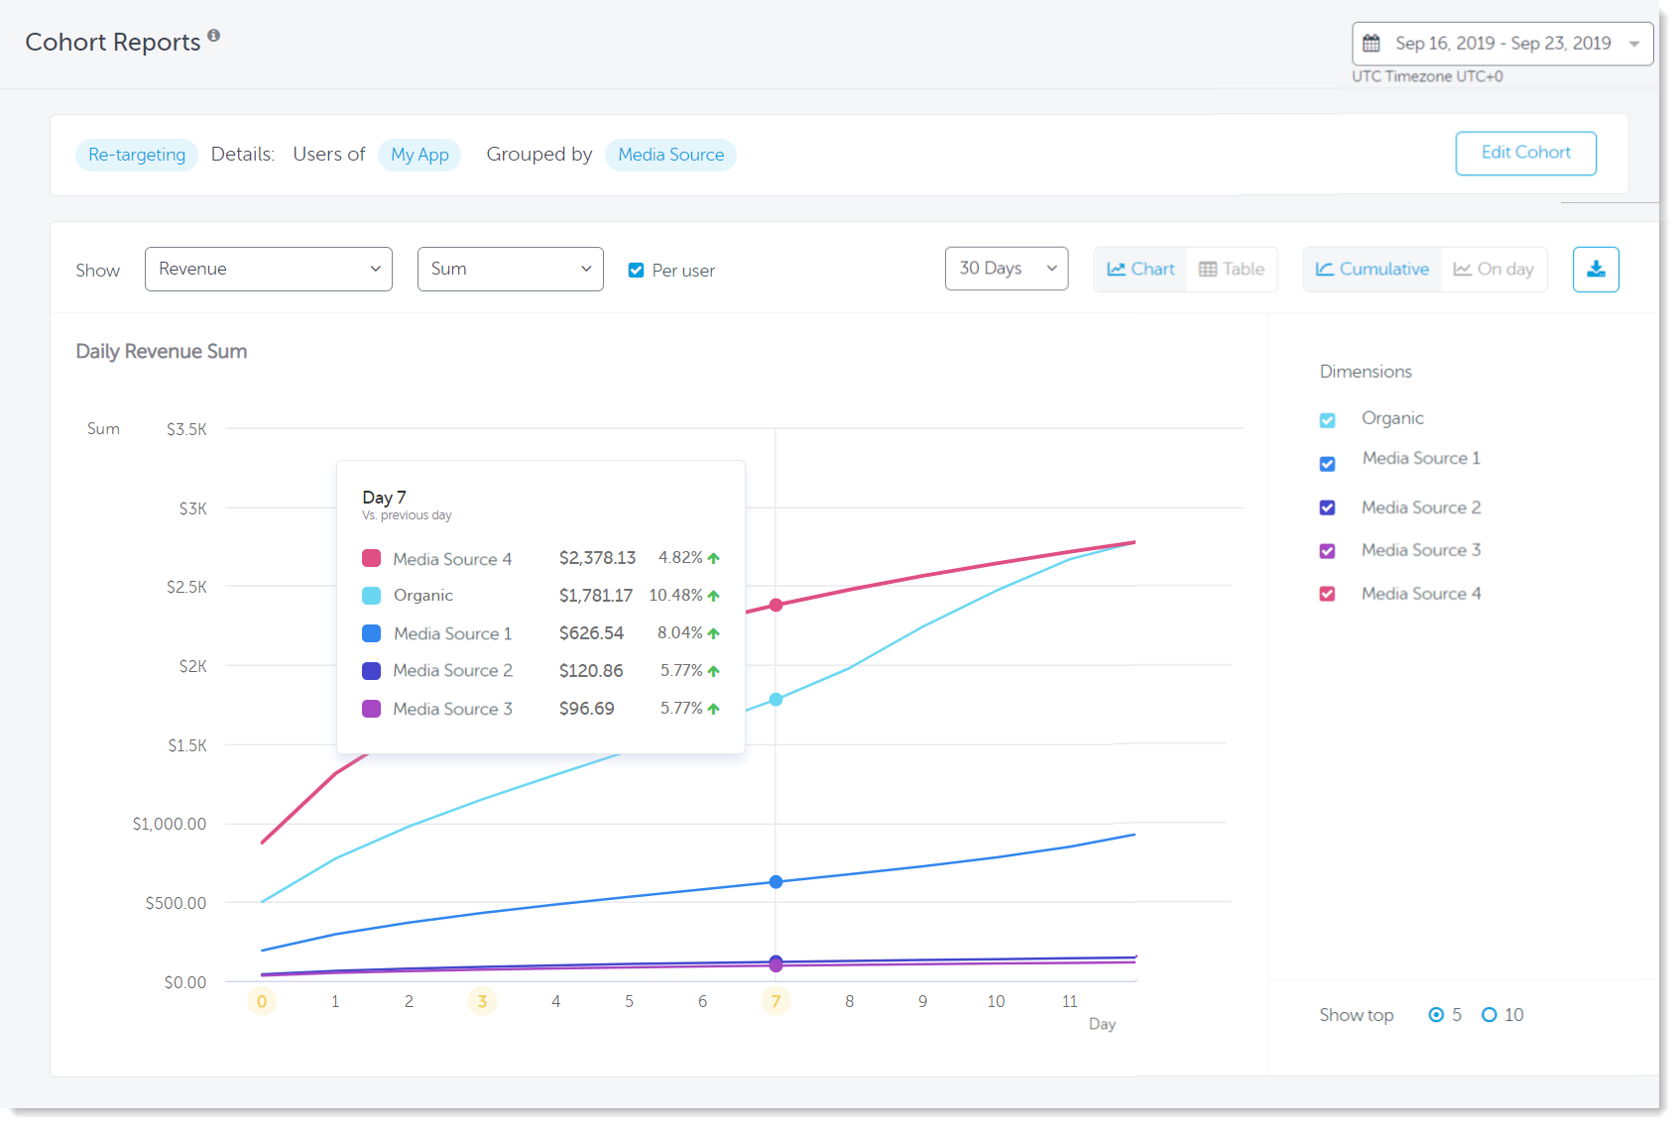1677x1126 pixels.
Task: Uncheck the Media Source 3 dimension
Action: [x=1328, y=551]
